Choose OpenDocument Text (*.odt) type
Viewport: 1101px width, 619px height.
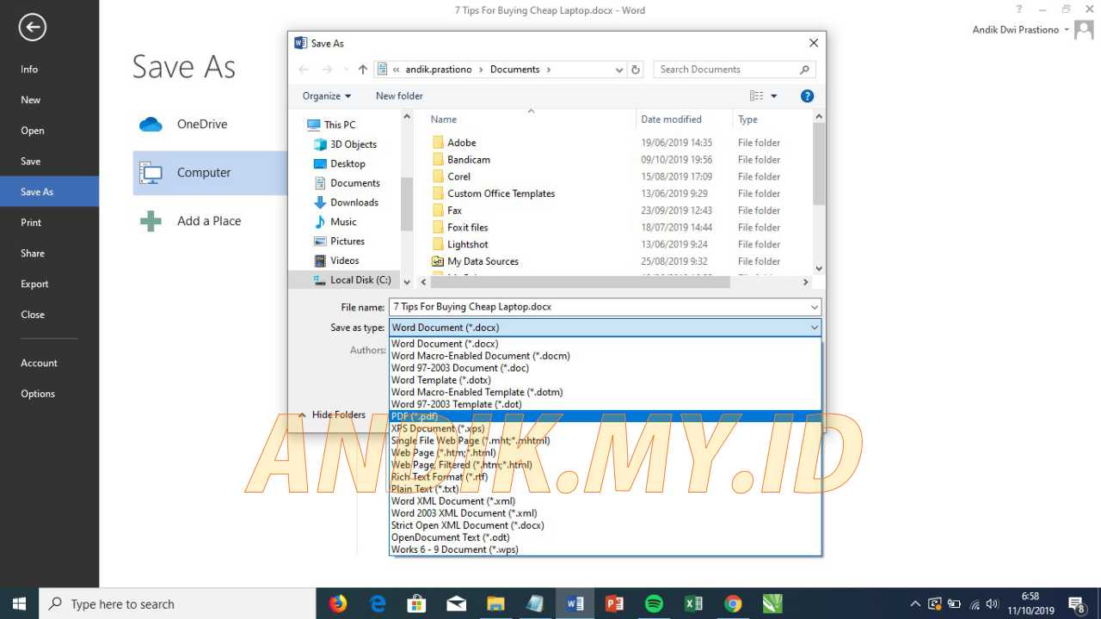(606, 537)
